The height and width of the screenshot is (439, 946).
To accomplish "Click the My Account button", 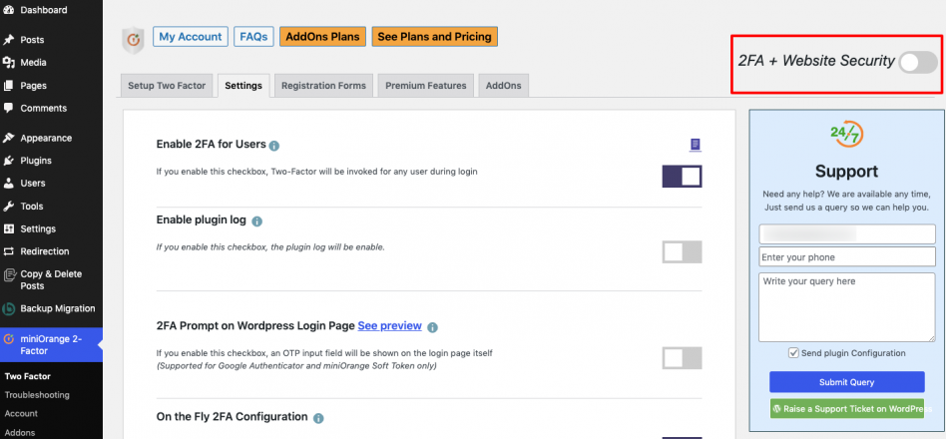I will pos(191,37).
